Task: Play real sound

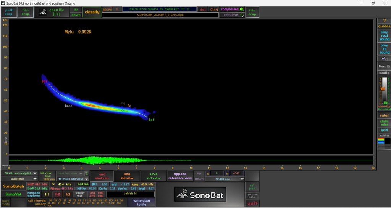Action: [384, 35]
